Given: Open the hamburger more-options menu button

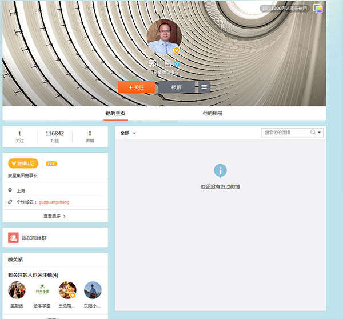Looking at the screenshot, I should 204,87.
